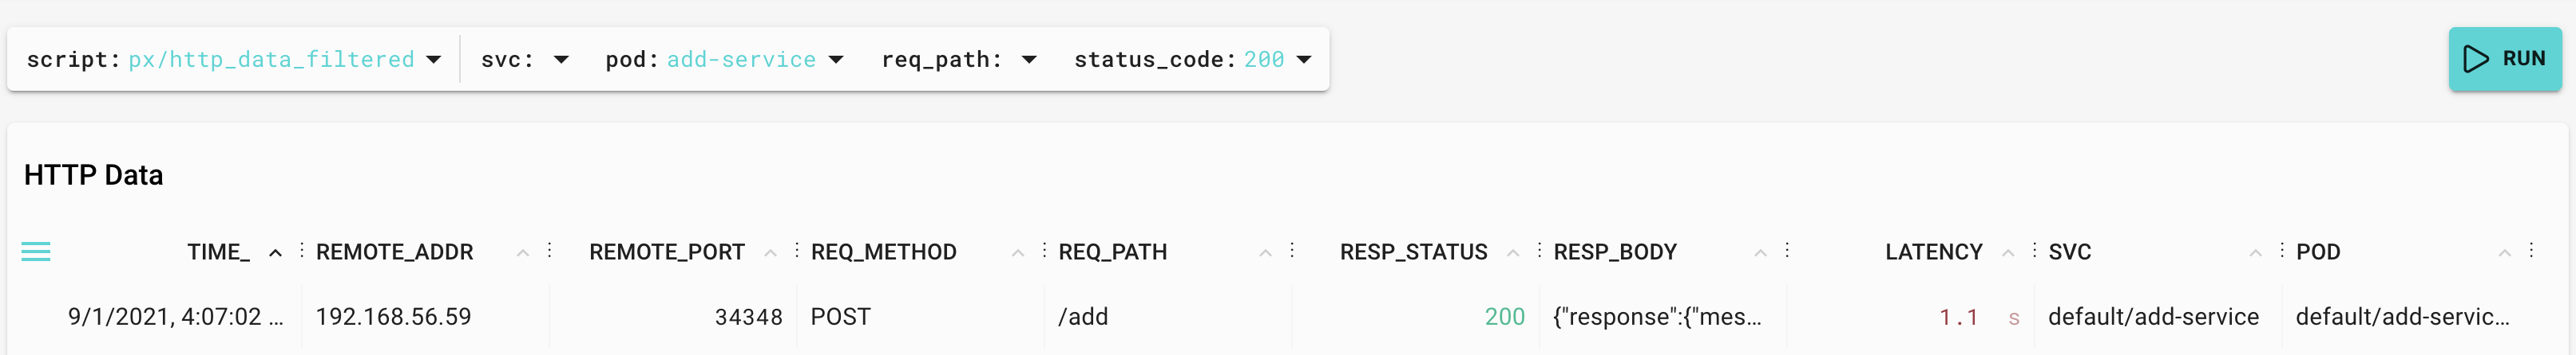Open the table column selector hamburger icon
Screen dimensions: 2576x355
[x=36, y=252]
